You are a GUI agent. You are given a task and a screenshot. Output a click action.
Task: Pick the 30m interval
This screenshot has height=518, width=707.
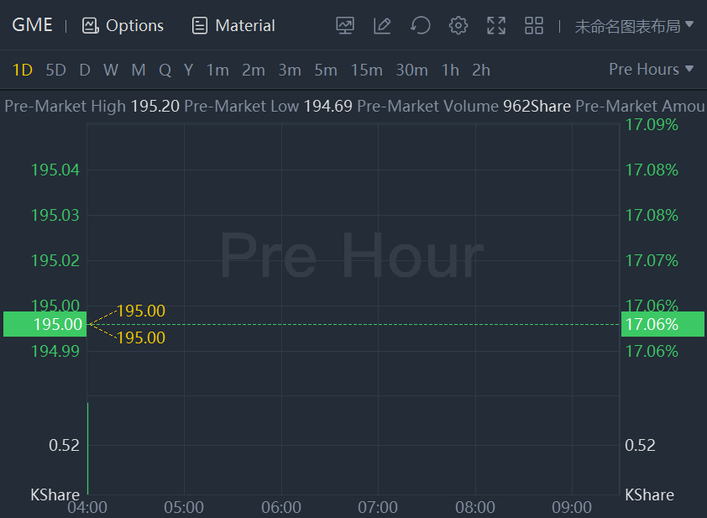click(x=411, y=71)
